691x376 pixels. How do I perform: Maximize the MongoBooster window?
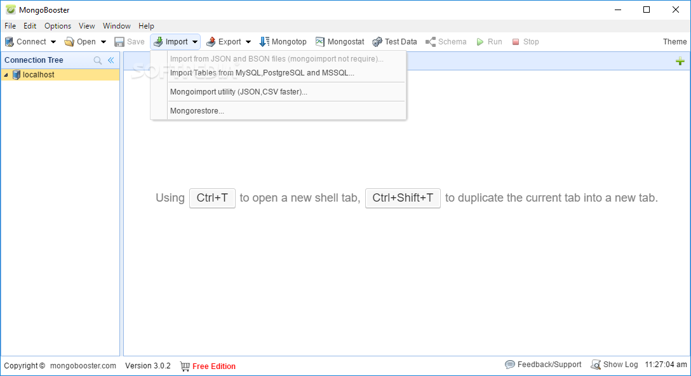[x=647, y=10]
